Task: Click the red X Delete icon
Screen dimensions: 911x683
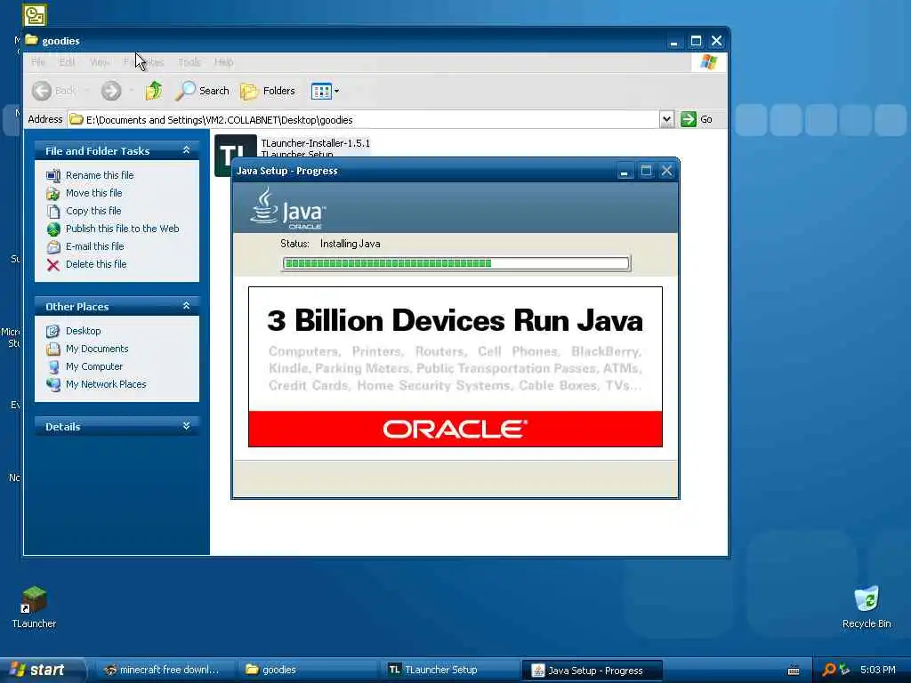Action: 52,265
